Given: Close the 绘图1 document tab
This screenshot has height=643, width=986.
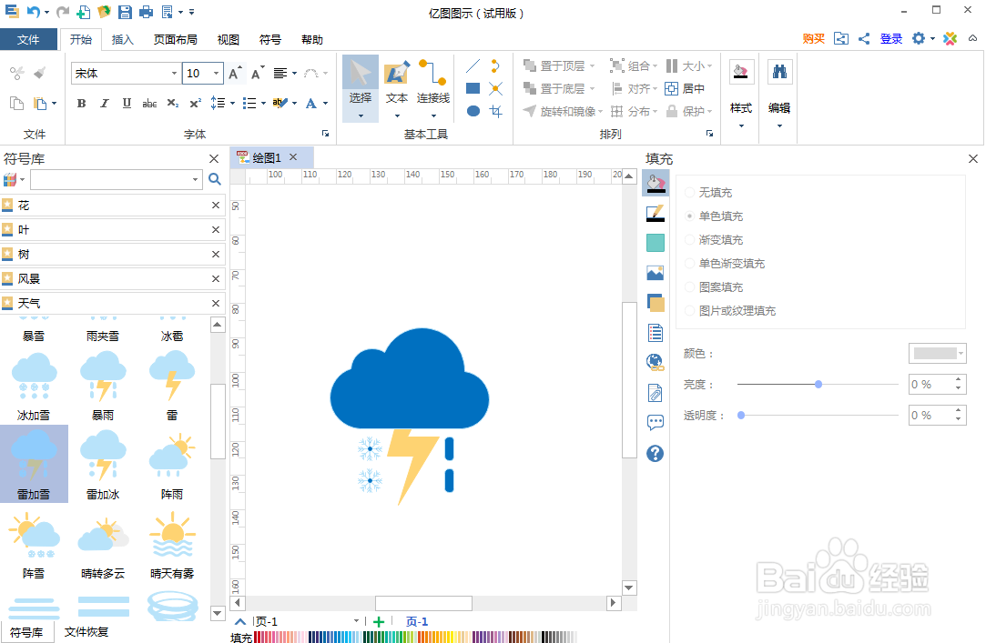Looking at the screenshot, I should [x=293, y=157].
